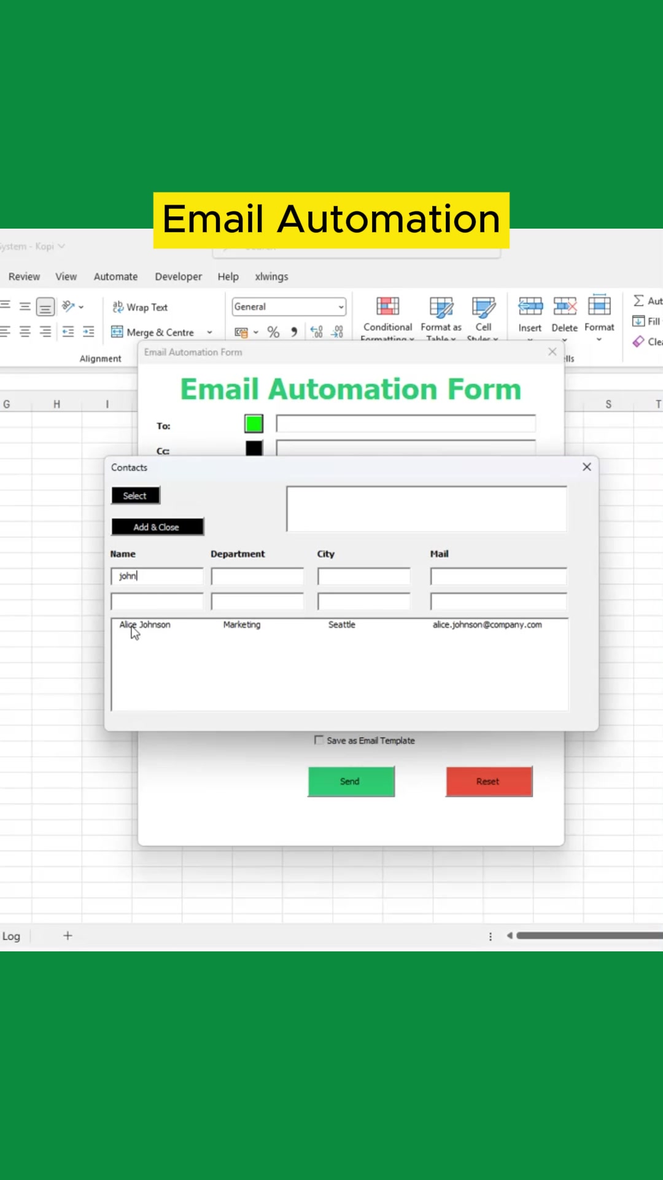
Task: Click the scroll left arrow
Action: click(x=509, y=935)
